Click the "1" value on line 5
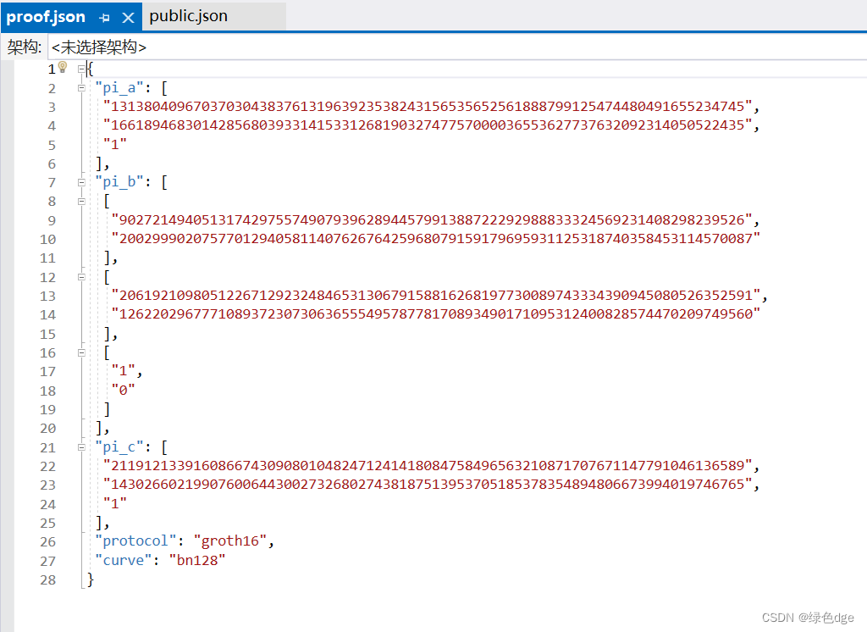The height and width of the screenshot is (632, 867). (115, 144)
